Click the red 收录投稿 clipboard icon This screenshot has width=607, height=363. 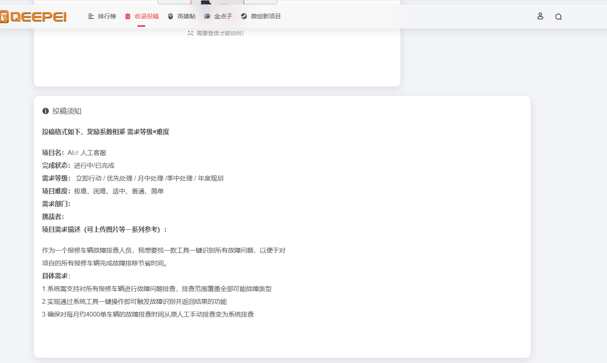[127, 16]
